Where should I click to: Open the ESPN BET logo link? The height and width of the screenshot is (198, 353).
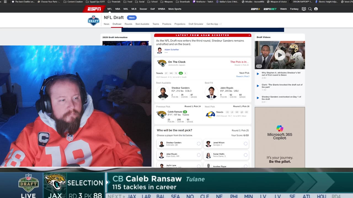(270, 9)
